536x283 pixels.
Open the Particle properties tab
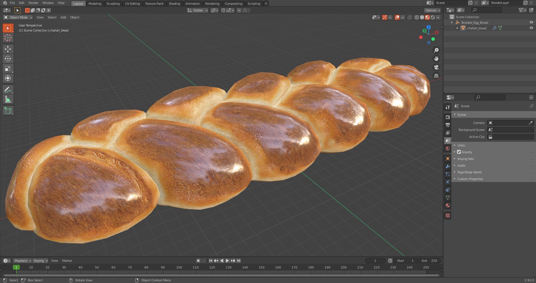pos(448,174)
